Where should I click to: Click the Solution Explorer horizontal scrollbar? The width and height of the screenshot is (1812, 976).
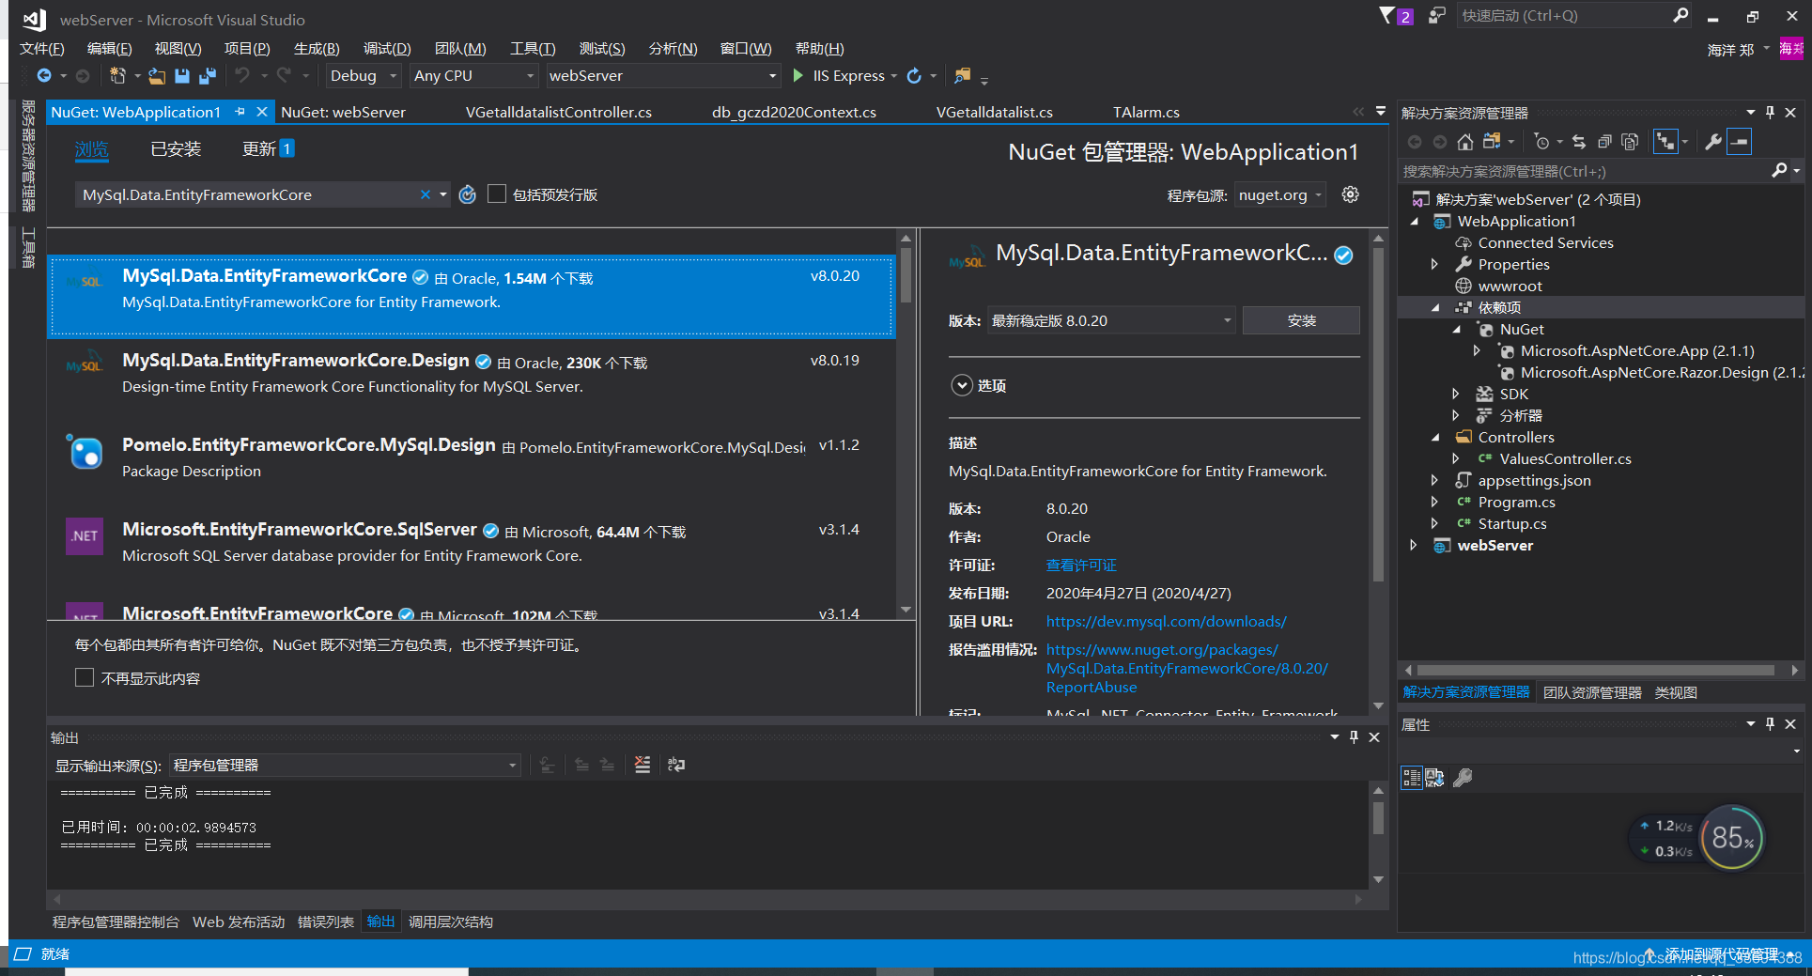point(1595,671)
